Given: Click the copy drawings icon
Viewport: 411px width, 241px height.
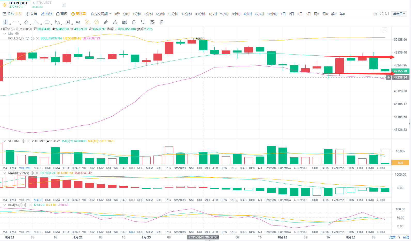Looking at the screenshot, I should pyautogui.click(x=143, y=22).
